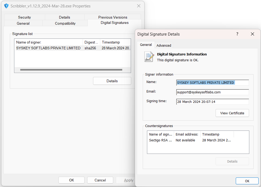Click the shield icon in Properties title bar
Screen dimensions: 261x187
click(x=6, y=6)
